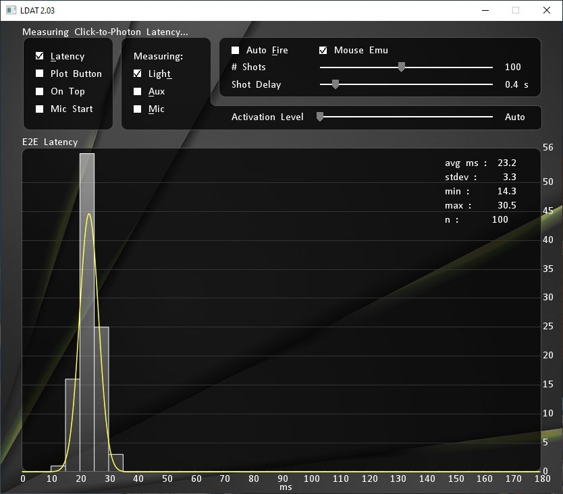Select the 25–30 ms histogram bar

101,398
